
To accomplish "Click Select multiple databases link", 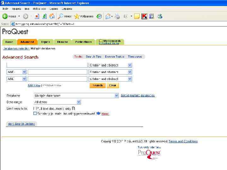I will coord(138,96).
